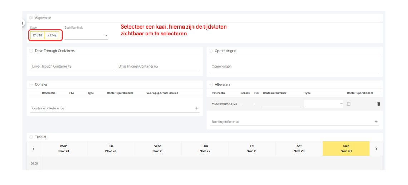Click the plus icon in Ophalen
The height and width of the screenshot is (185, 408).
tap(196, 108)
